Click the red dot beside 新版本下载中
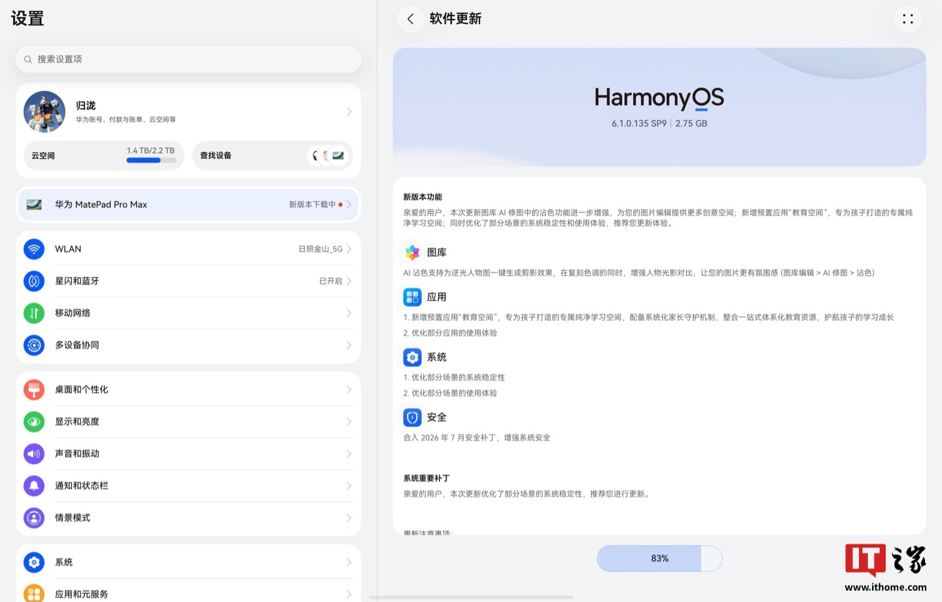Viewport: 942px width, 602px height. (x=340, y=205)
